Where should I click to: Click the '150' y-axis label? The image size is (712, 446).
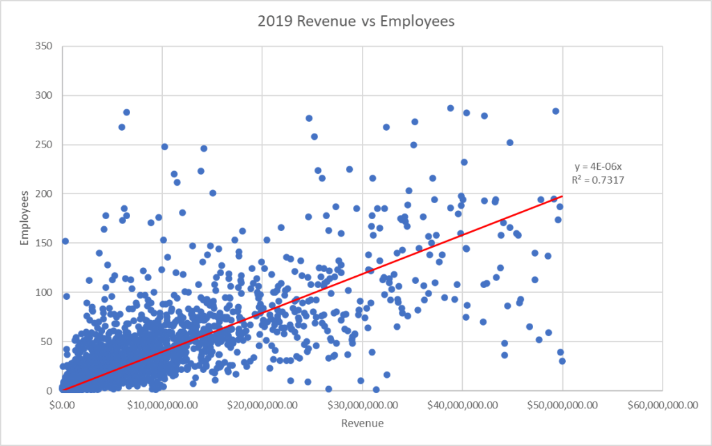[45, 243]
